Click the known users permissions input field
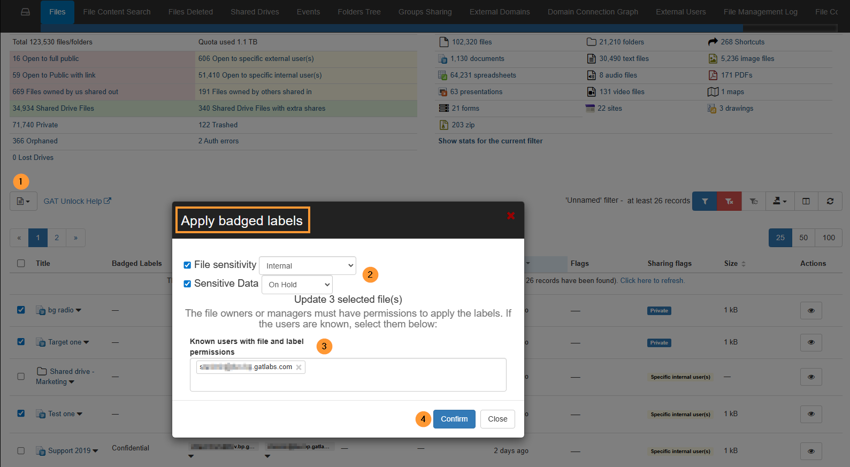 (348, 374)
